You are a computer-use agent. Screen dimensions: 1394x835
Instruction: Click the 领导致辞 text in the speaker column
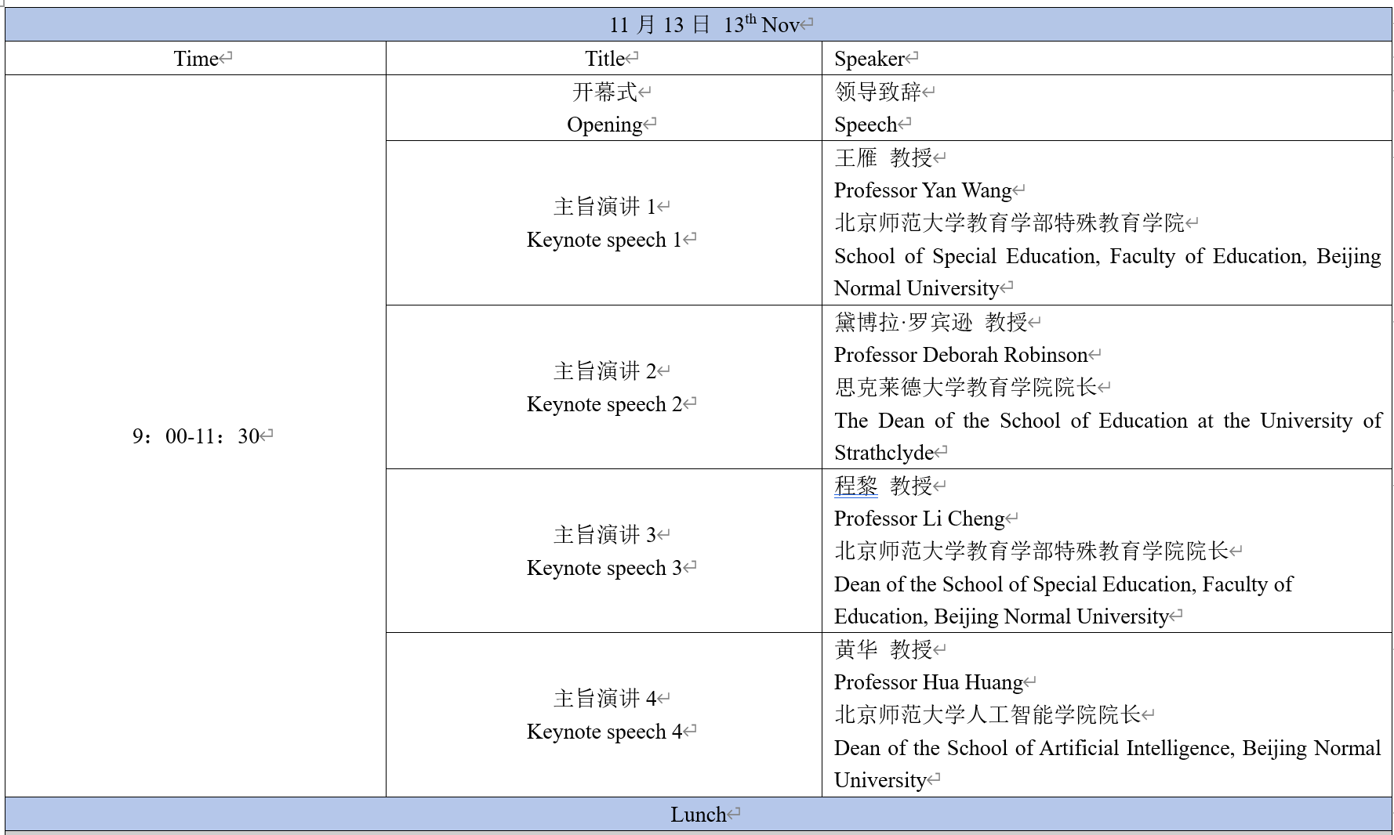877,92
